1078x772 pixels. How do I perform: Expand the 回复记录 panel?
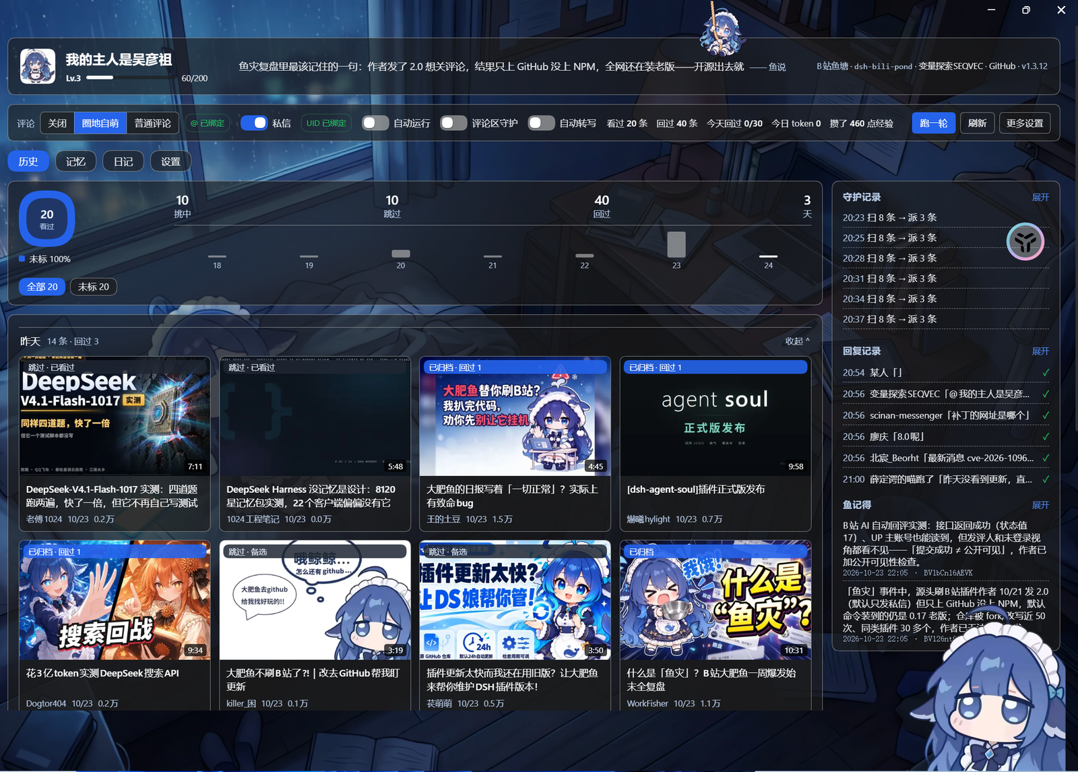(1040, 351)
